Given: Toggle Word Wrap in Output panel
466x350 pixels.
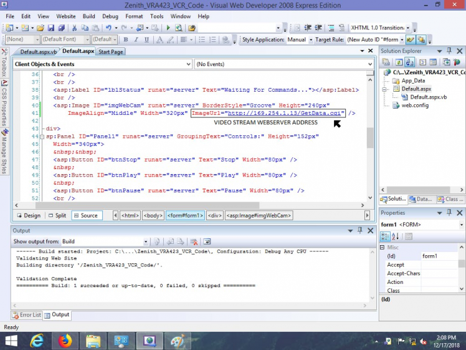Looking at the screenshot, I should pyautogui.click(x=207, y=241).
